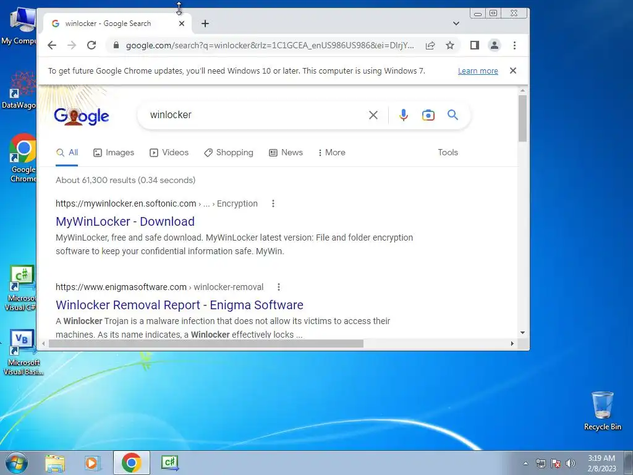
Task: Click the forward navigation arrow
Action: (72, 45)
